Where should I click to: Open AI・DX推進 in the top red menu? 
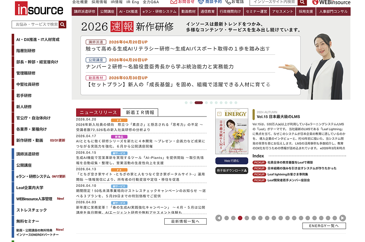click(x=128, y=12)
